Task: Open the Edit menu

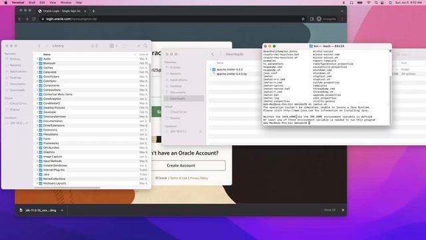Action: tap(43, 3)
